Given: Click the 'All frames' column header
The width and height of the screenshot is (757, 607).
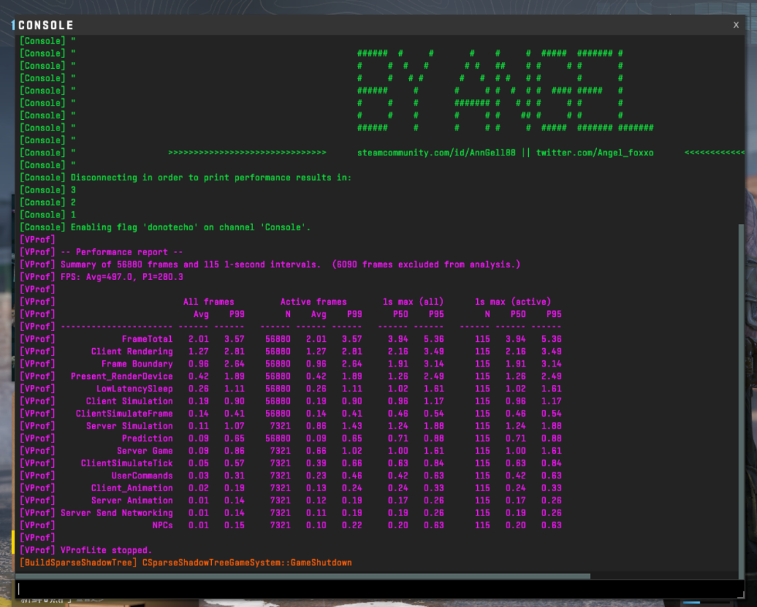Looking at the screenshot, I should 209,301.
